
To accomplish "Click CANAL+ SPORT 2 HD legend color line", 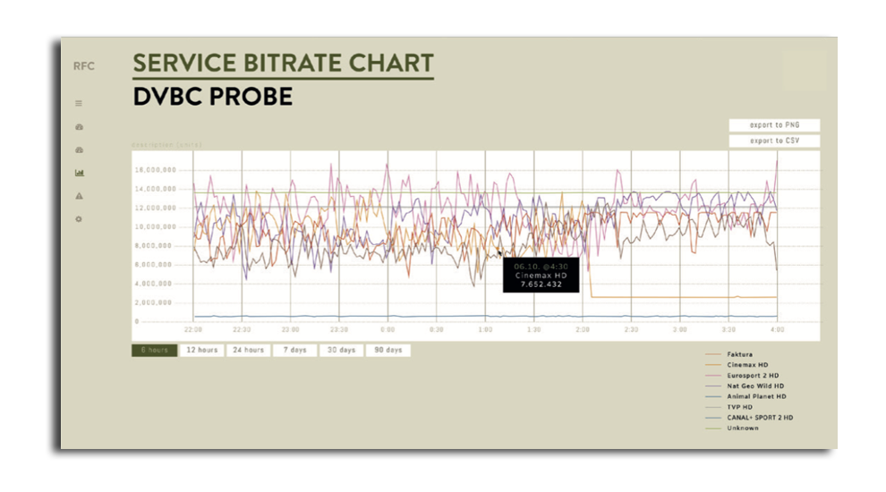I will 714,418.
